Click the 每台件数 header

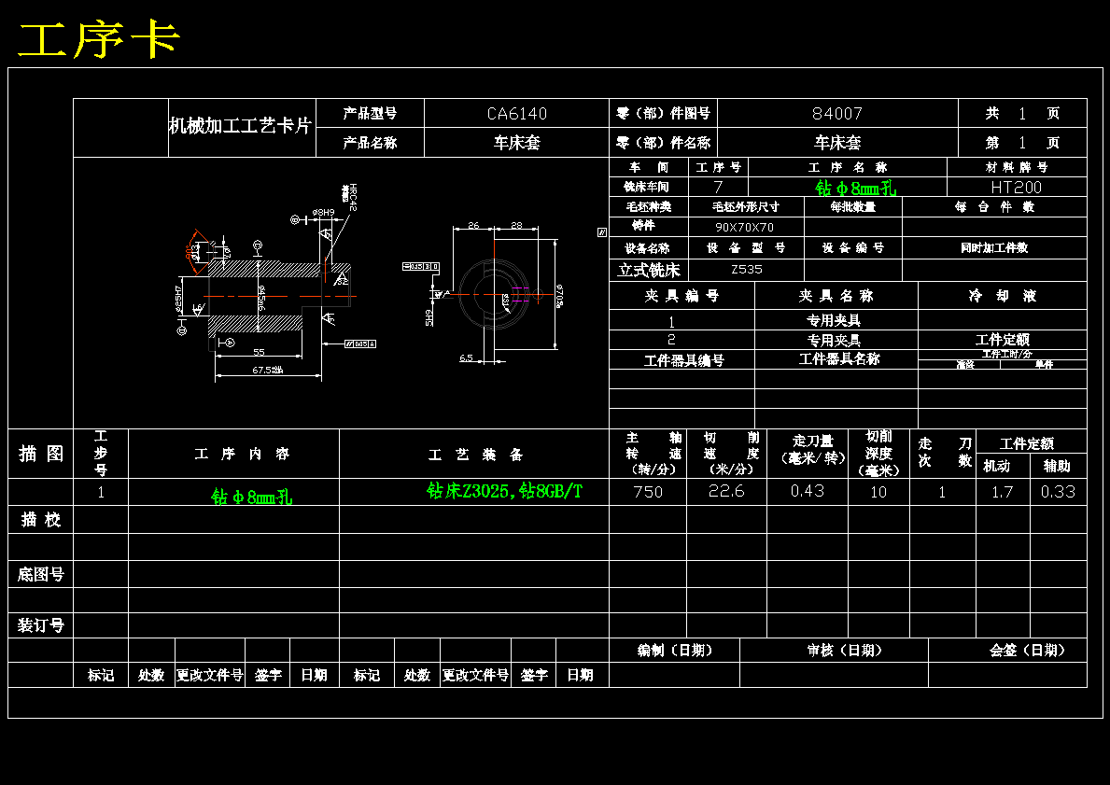pyautogui.click(x=994, y=206)
